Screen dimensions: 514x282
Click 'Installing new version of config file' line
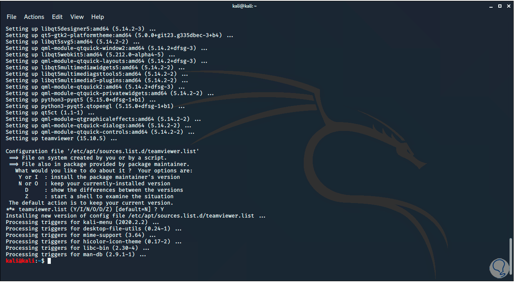136,216
